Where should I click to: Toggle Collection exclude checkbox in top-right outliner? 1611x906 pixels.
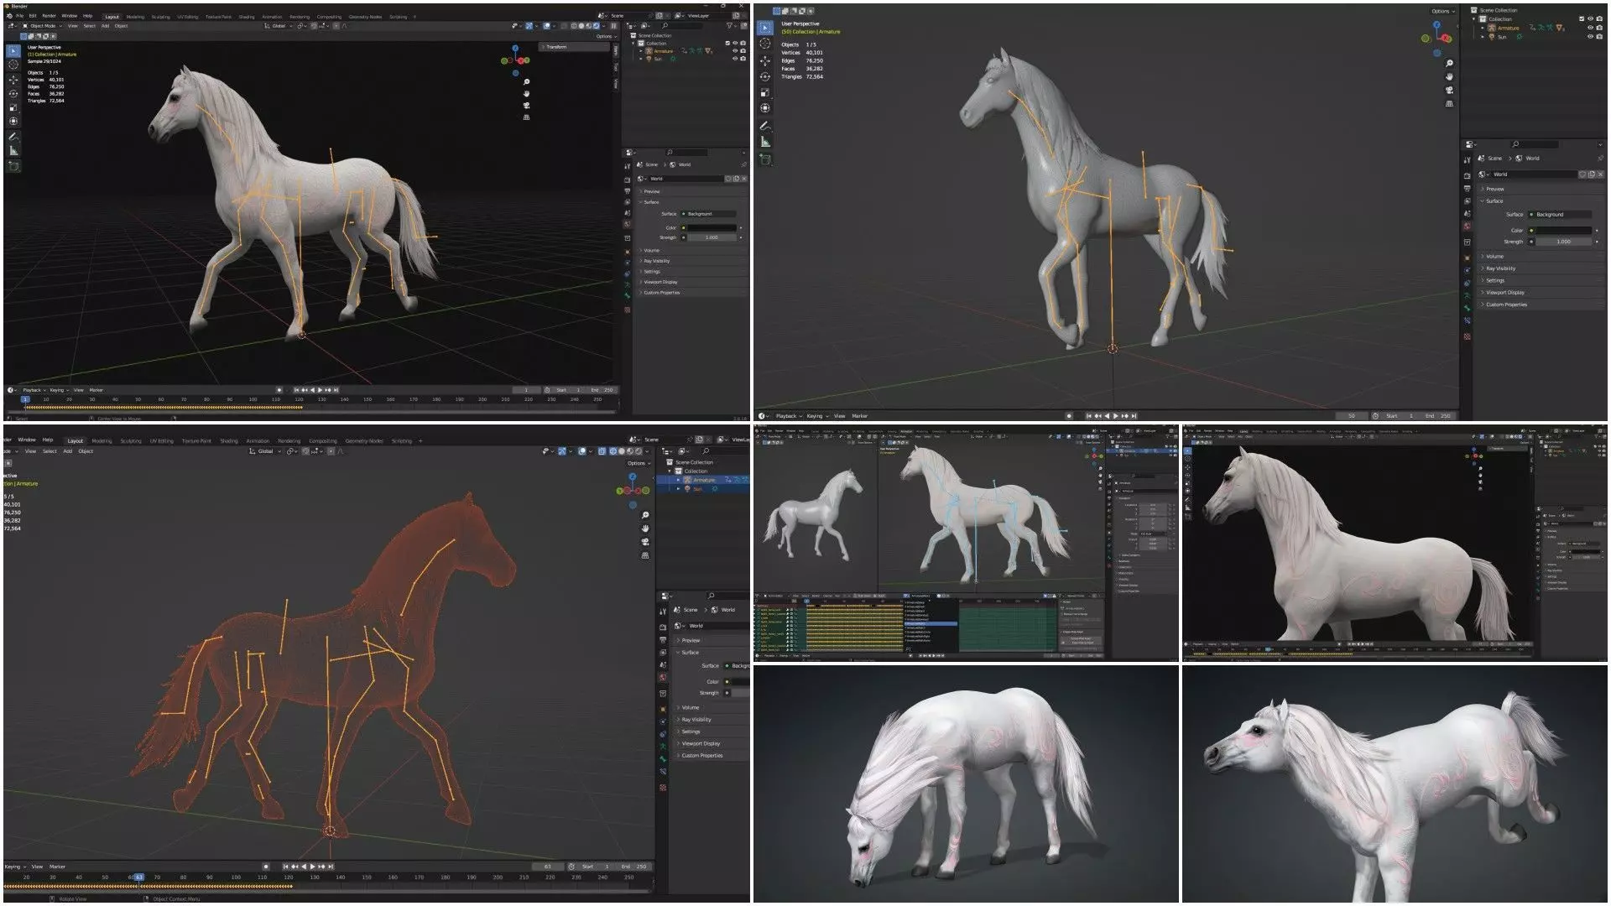pos(1581,18)
